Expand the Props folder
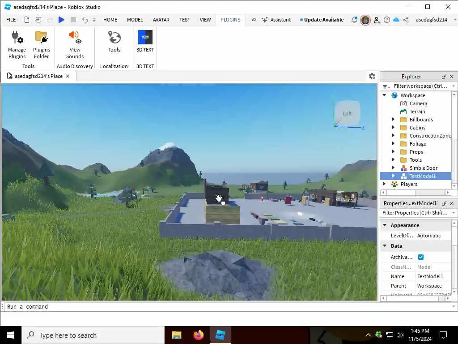Screen dimensions: 458x344 [x=393, y=151]
